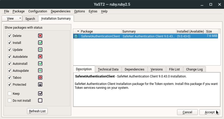The image size is (224, 119).
Task: Open the Help menu
Action: tap(104, 11)
